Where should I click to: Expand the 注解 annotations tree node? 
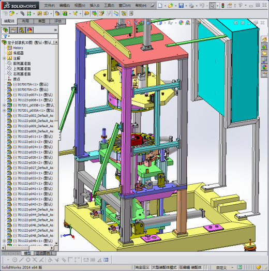coord(4,58)
